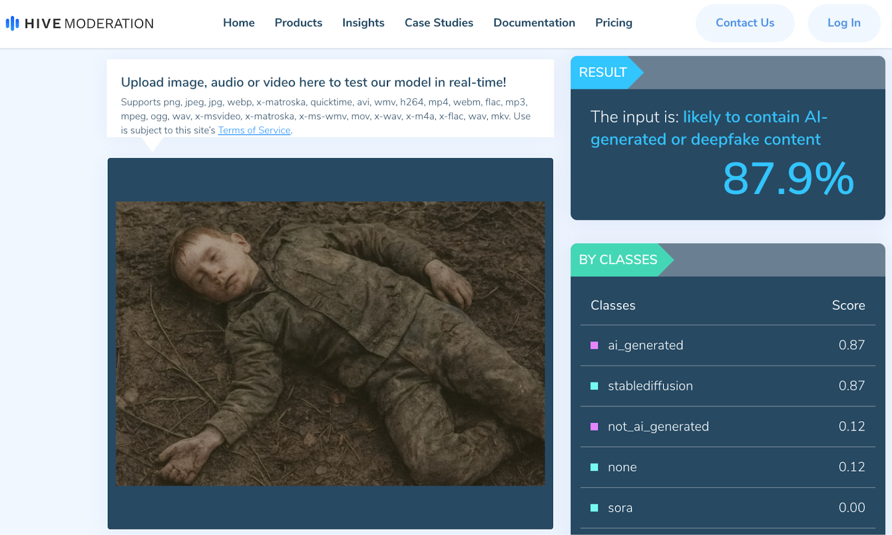The width and height of the screenshot is (892, 535).
Task: Click the 0.00 score for sora
Action: pyautogui.click(x=852, y=508)
